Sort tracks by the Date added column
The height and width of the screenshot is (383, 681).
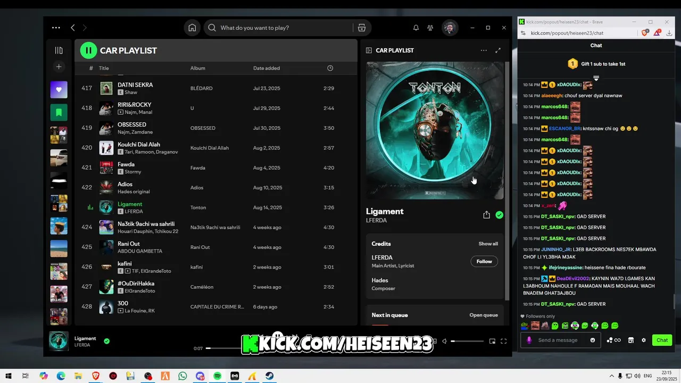[x=267, y=68]
